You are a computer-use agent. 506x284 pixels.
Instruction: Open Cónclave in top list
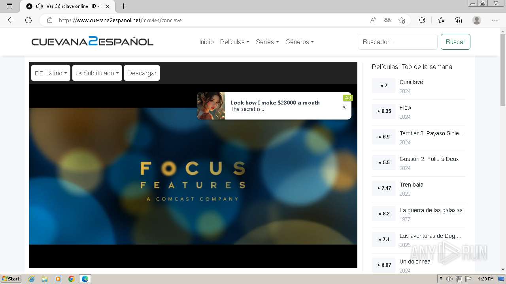coord(411,82)
